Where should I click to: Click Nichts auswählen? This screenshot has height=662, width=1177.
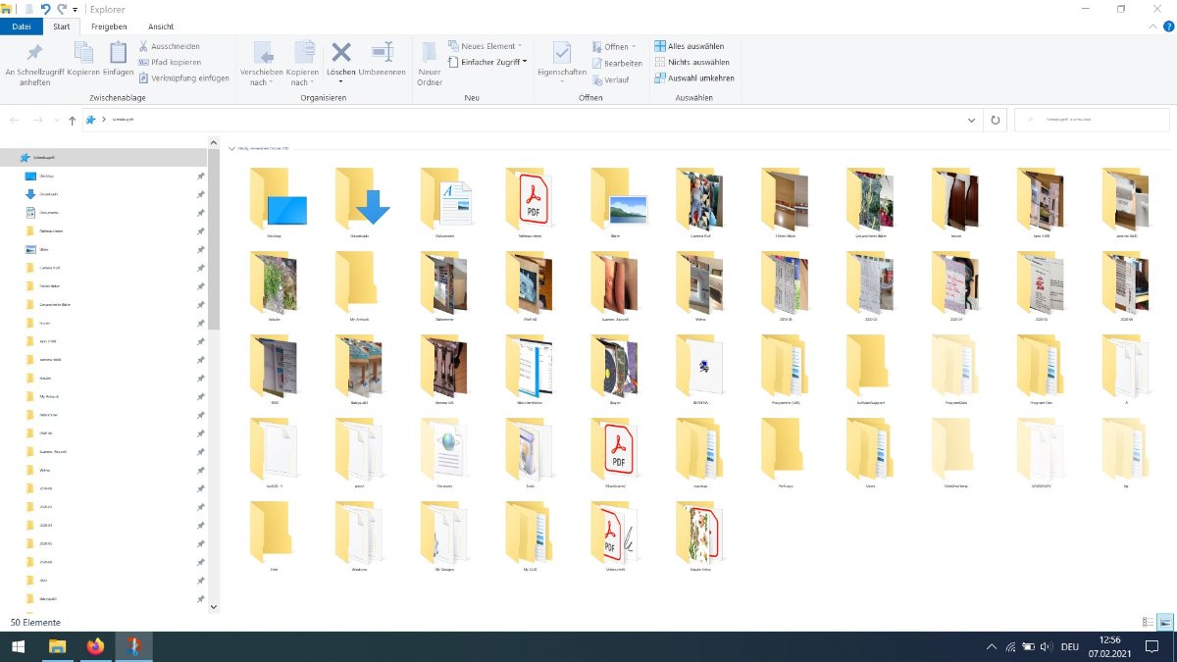pos(691,62)
